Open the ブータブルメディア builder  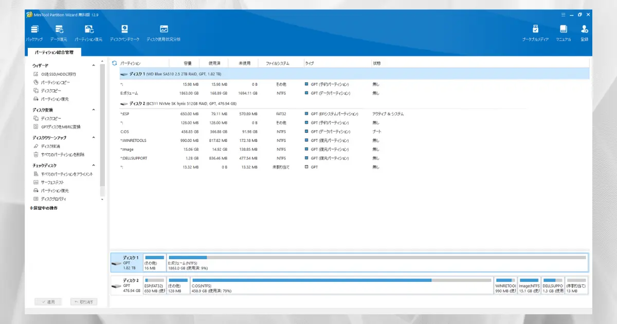535,33
